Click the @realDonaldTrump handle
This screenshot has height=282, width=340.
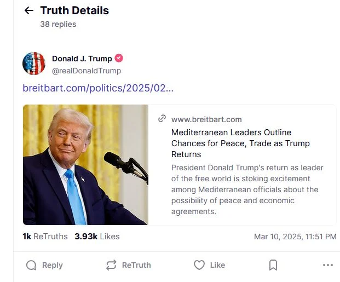point(87,71)
